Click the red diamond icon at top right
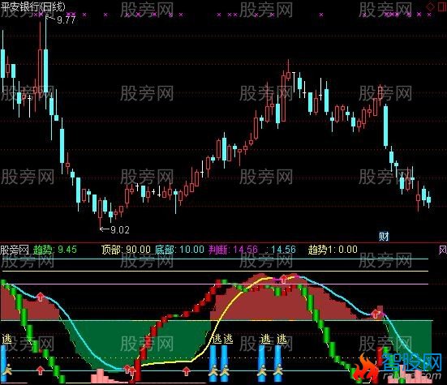 coord(430,6)
